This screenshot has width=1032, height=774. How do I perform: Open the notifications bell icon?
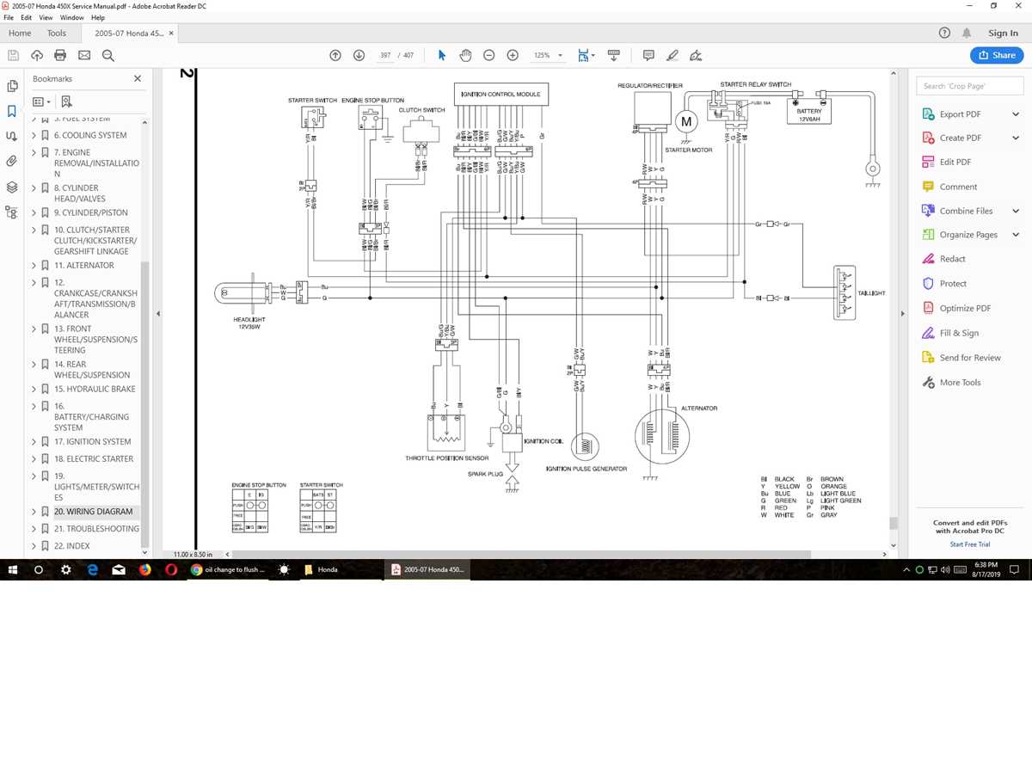tap(967, 33)
